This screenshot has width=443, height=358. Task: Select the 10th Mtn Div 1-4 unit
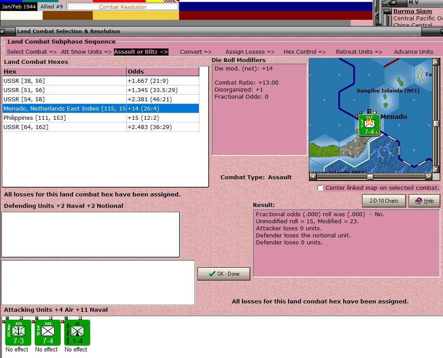77,332
